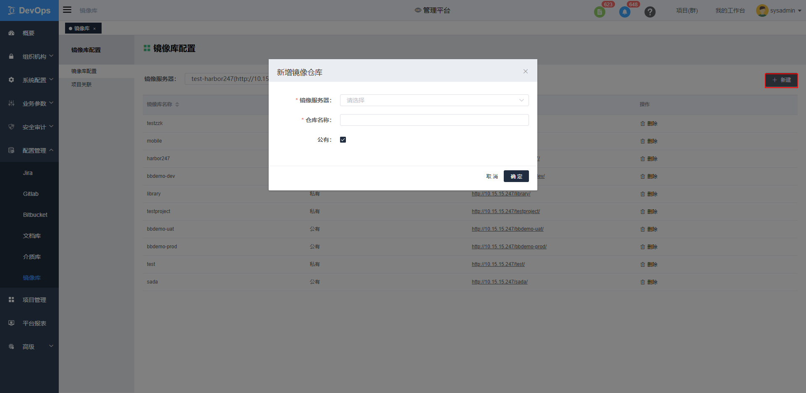Screen dimensions: 806x393
Task: Click the 新建 create button
Action: coord(781,80)
